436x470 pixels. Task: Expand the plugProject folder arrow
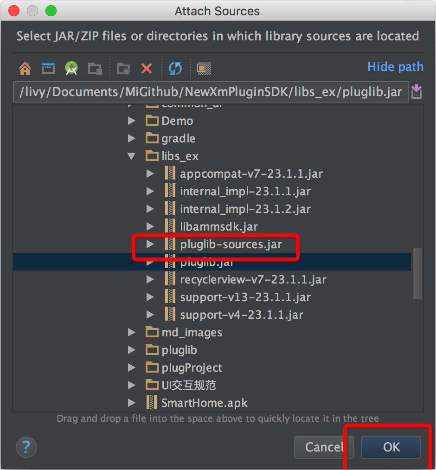pos(132,368)
